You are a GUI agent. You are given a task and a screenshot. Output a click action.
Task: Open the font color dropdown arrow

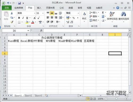[35, 22]
